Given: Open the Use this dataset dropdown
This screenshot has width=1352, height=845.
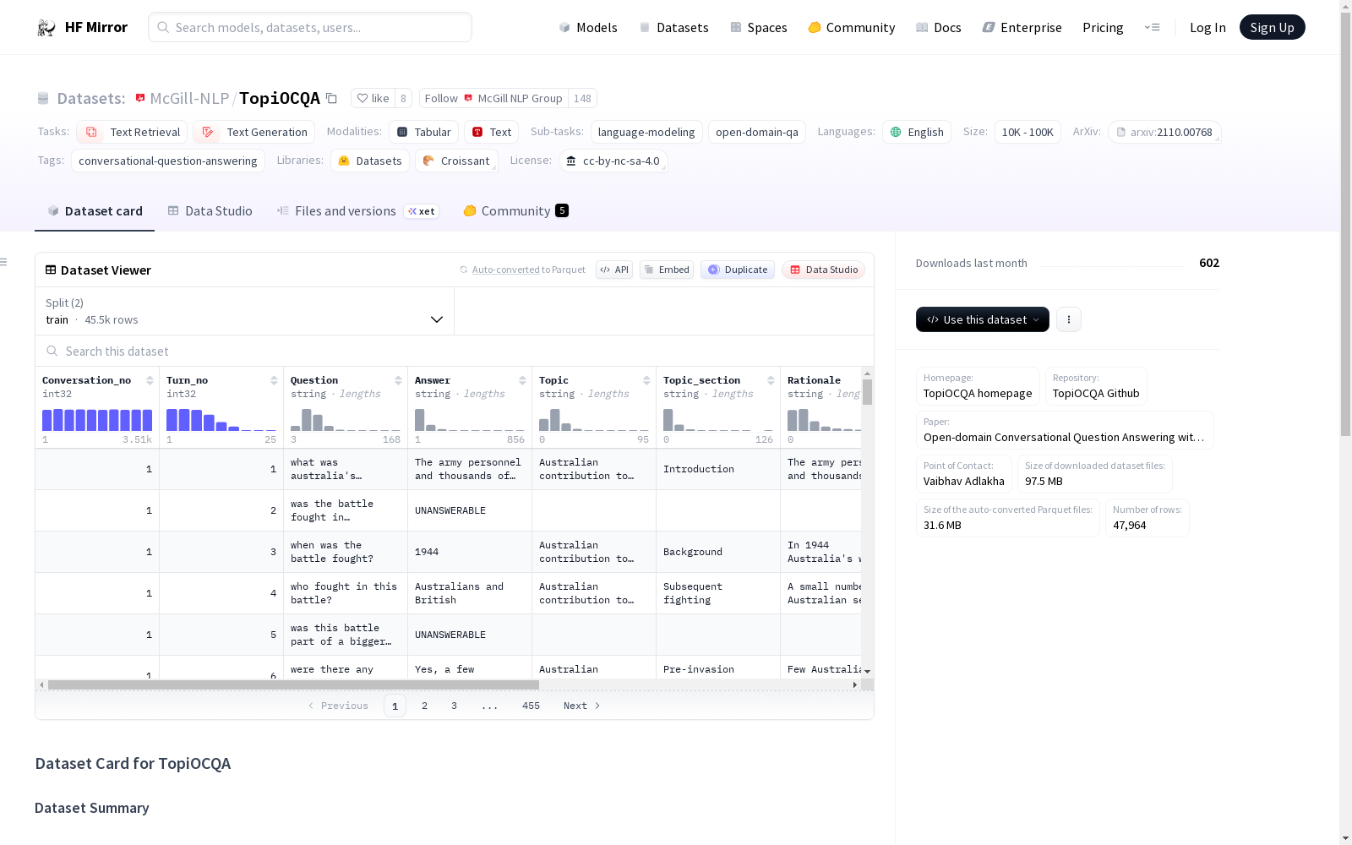Looking at the screenshot, I should point(983,319).
